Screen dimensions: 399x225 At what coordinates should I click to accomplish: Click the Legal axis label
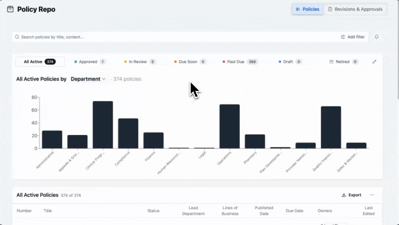pos(202,155)
